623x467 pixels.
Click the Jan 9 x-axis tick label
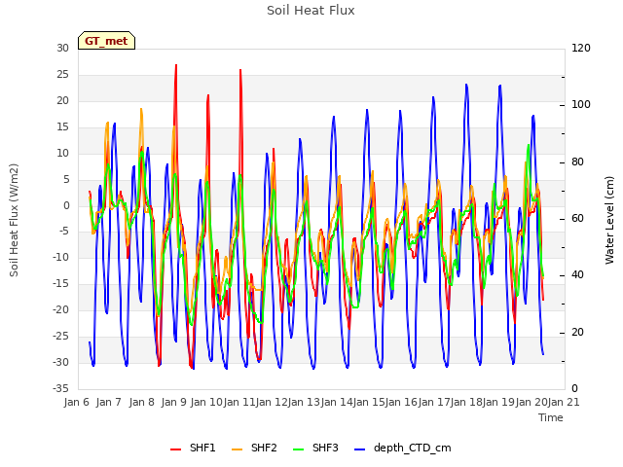click(x=173, y=402)
